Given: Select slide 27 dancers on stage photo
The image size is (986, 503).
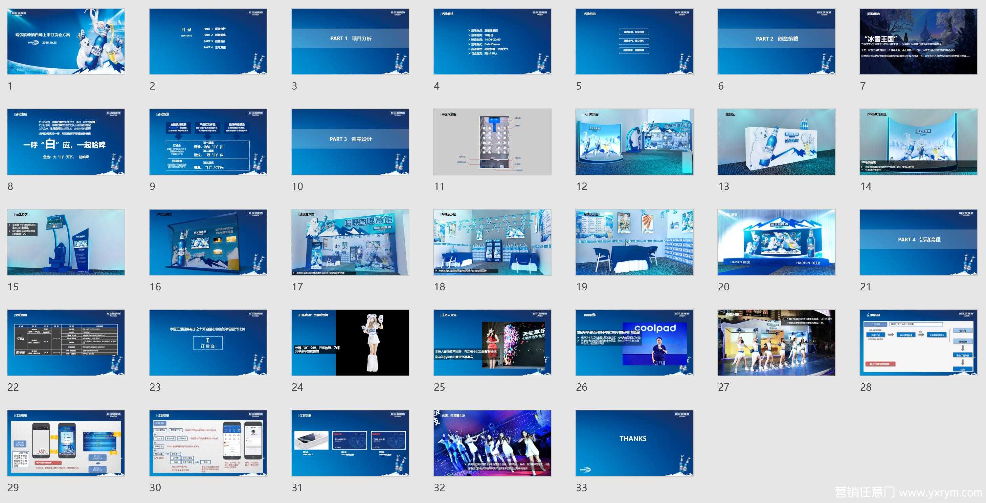Looking at the screenshot, I should [x=776, y=343].
